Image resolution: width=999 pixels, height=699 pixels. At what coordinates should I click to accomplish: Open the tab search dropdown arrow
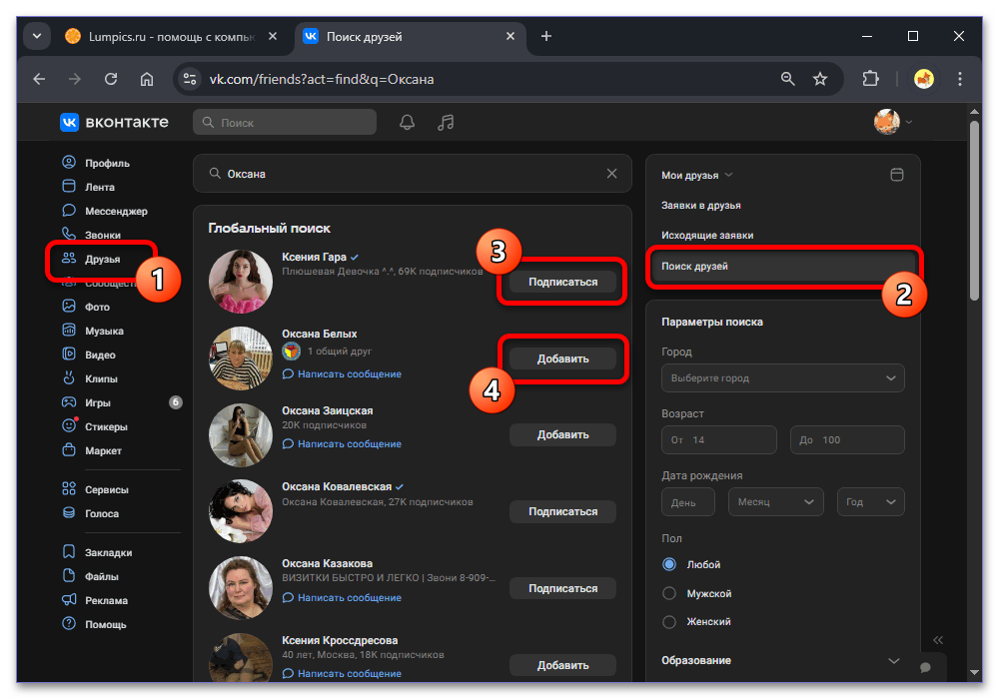point(37,36)
